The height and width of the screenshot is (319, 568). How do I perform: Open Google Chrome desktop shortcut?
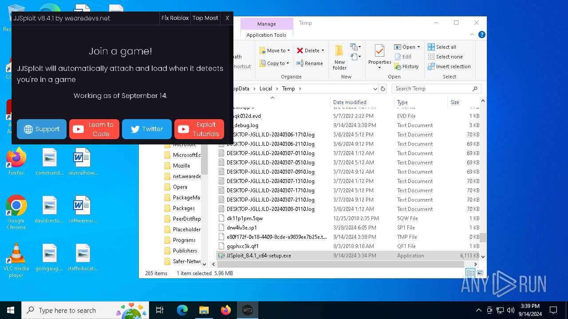pos(16,213)
